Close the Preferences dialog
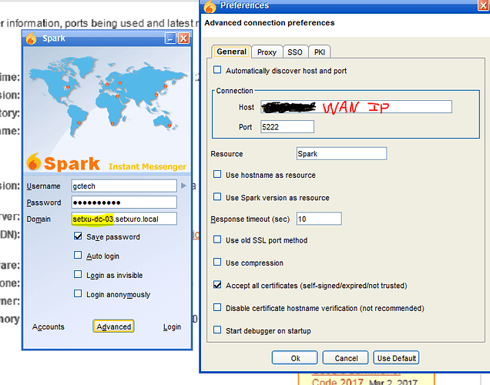This screenshot has width=490, height=385. 484,5
